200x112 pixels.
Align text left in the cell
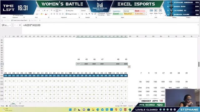pos(52,14)
